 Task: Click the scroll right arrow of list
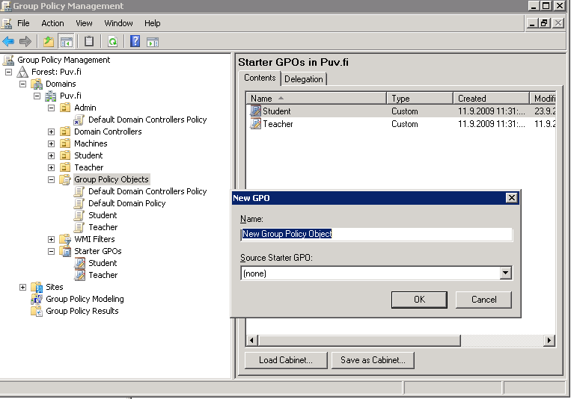(549, 341)
